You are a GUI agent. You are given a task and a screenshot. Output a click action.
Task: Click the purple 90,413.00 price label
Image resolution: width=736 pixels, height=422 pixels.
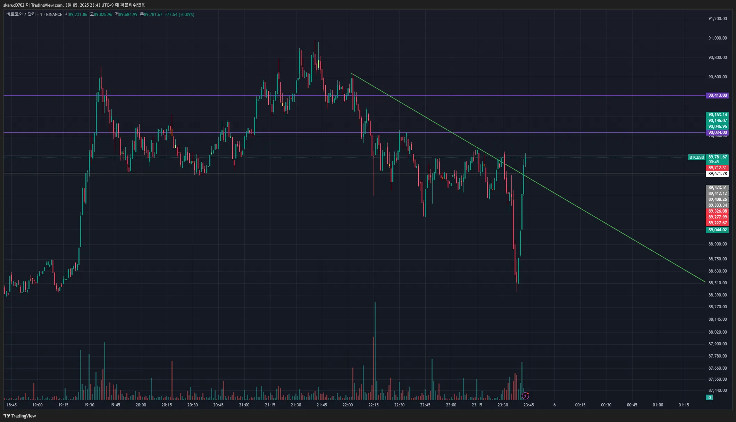pyautogui.click(x=717, y=95)
